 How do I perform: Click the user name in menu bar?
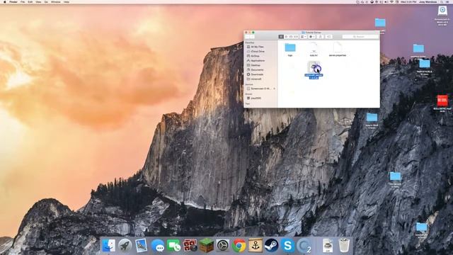click(x=428, y=1)
